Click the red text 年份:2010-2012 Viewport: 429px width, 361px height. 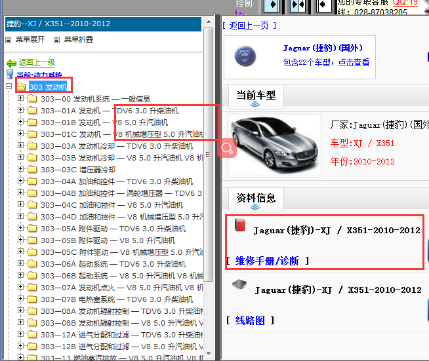362,162
